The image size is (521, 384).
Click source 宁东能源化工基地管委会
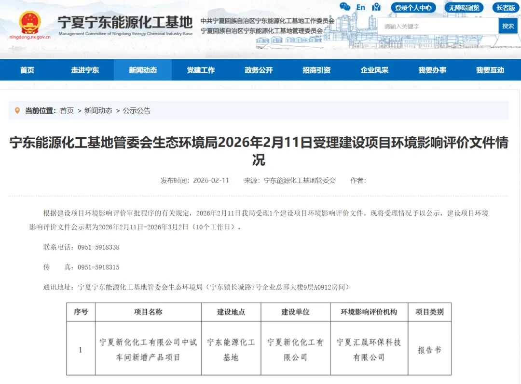300,181
